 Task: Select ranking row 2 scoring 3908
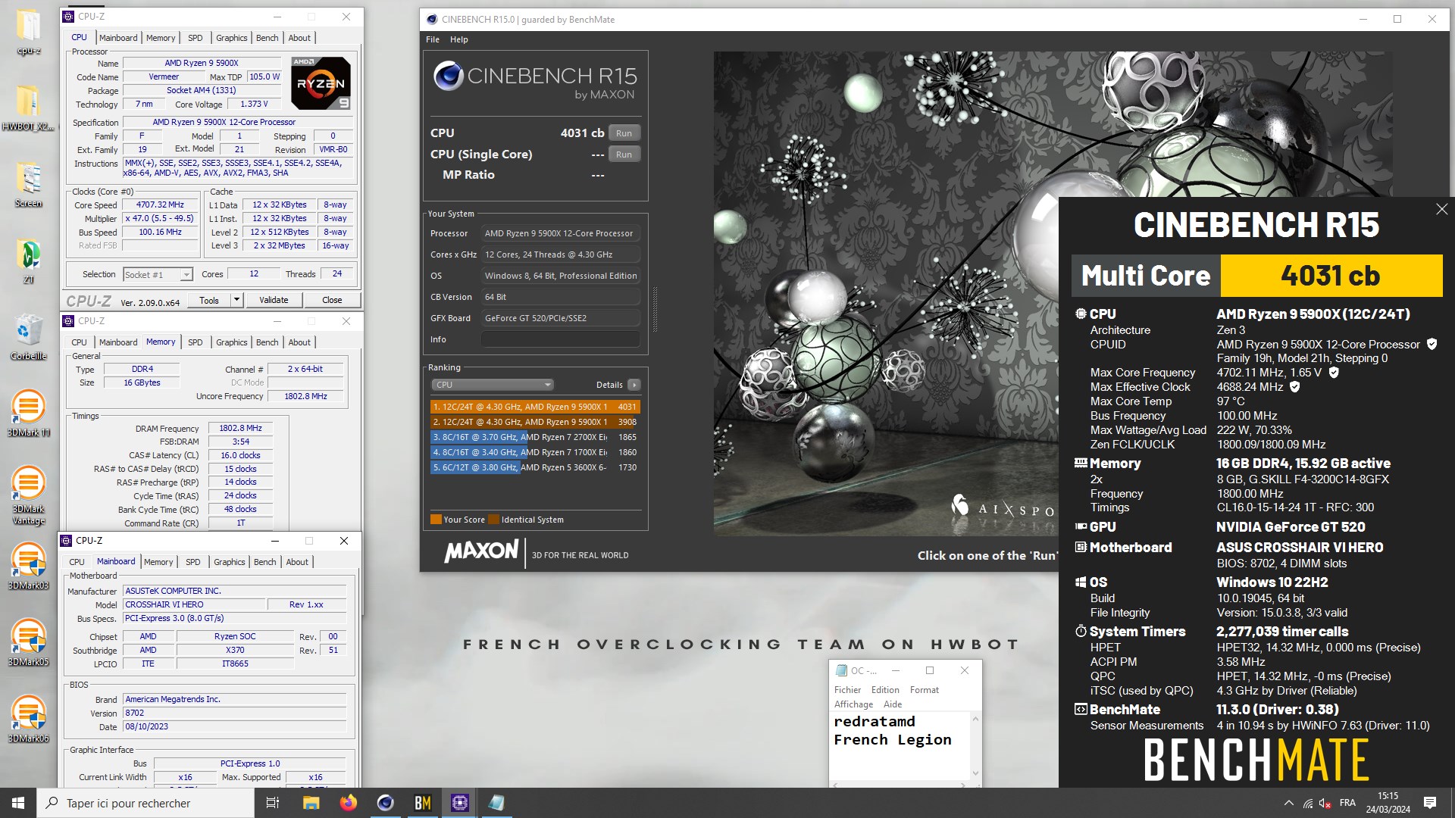[x=535, y=422]
